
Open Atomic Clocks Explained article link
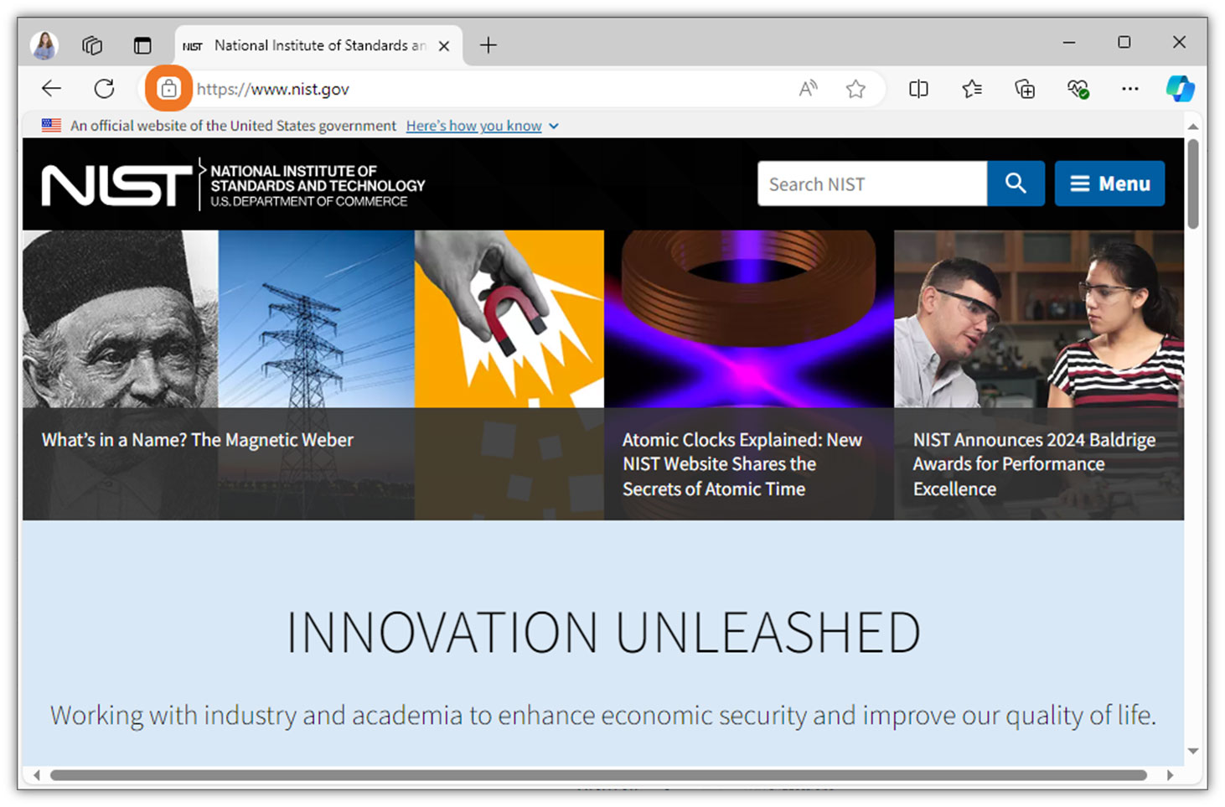pyautogui.click(x=741, y=463)
